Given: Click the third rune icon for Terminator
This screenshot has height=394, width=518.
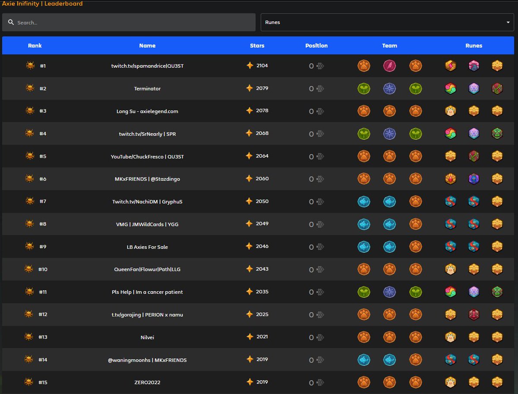Looking at the screenshot, I should tap(497, 89).
